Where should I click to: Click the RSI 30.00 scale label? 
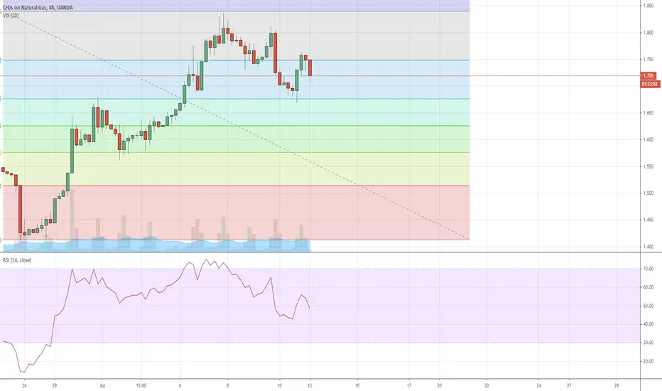pos(648,343)
